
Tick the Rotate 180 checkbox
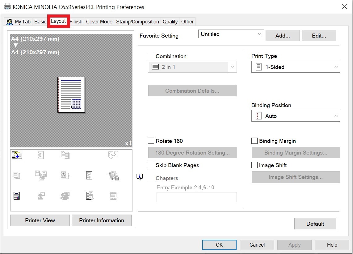point(151,141)
